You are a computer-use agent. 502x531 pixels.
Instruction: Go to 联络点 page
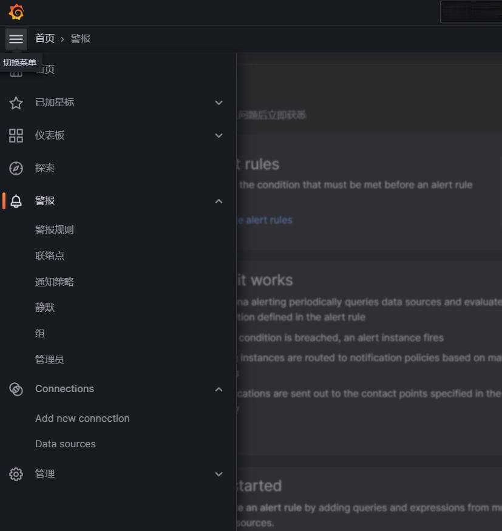(x=50, y=255)
